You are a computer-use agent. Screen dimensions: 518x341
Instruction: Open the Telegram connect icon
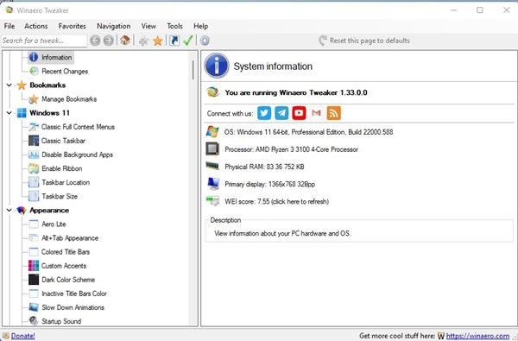281,113
